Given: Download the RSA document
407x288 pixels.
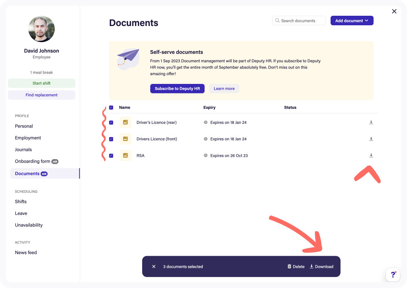Looking at the screenshot, I should (x=371, y=155).
